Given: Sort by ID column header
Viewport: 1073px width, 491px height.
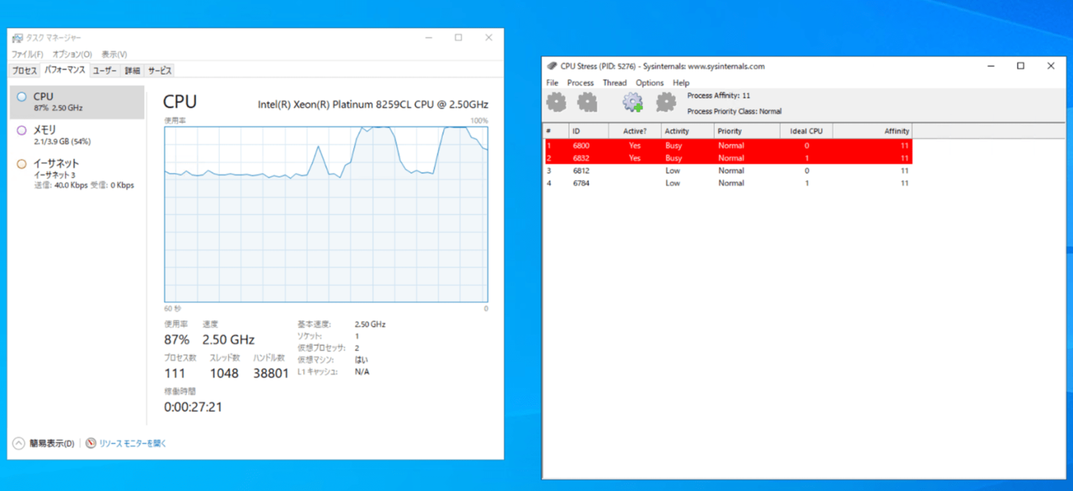Looking at the screenshot, I should 589,131.
